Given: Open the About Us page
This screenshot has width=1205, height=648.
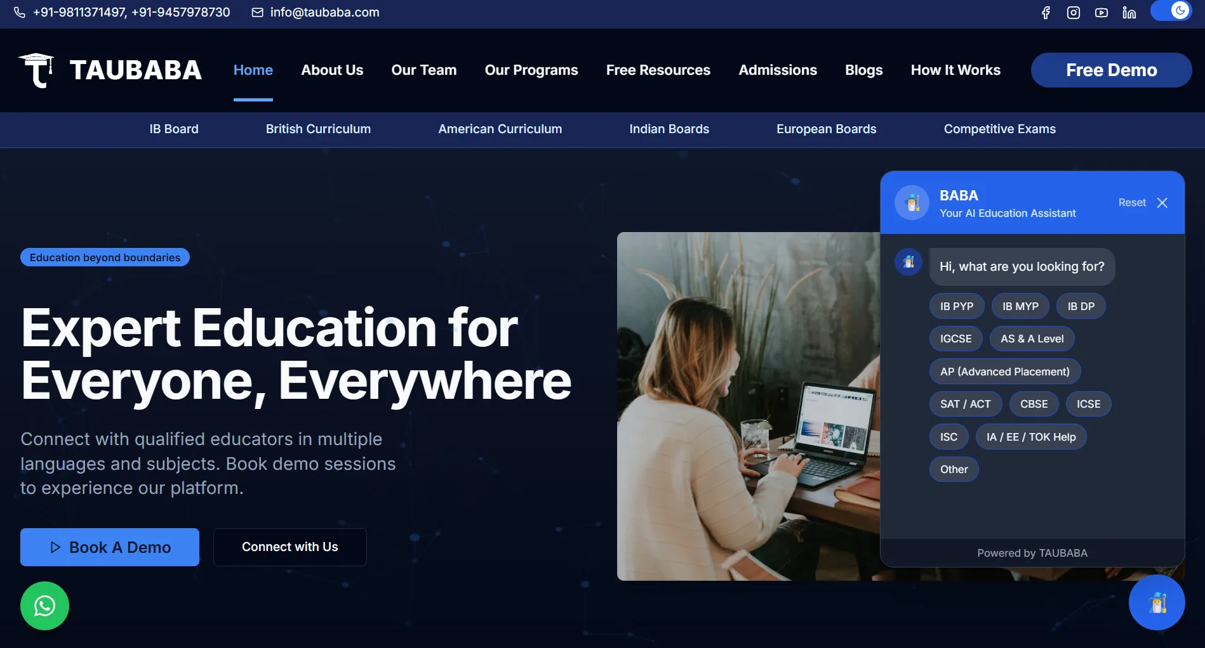Looking at the screenshot, I should coord(332,70).
